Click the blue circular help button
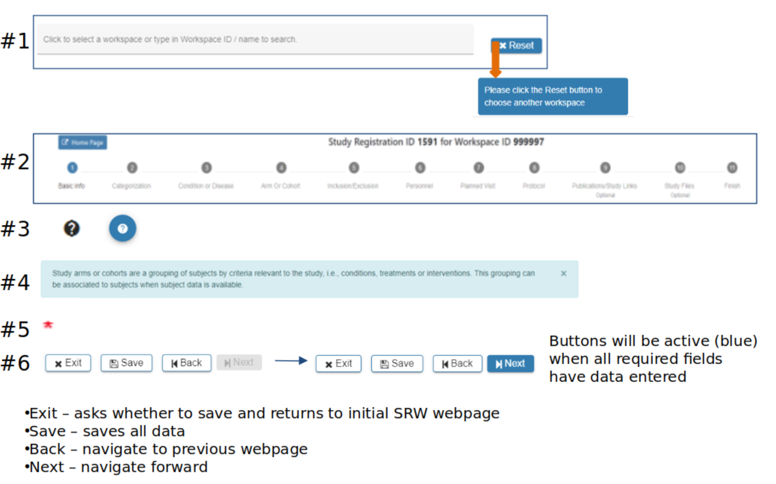The width and height of the screenshot is (776, 484). tap(122, 228)
